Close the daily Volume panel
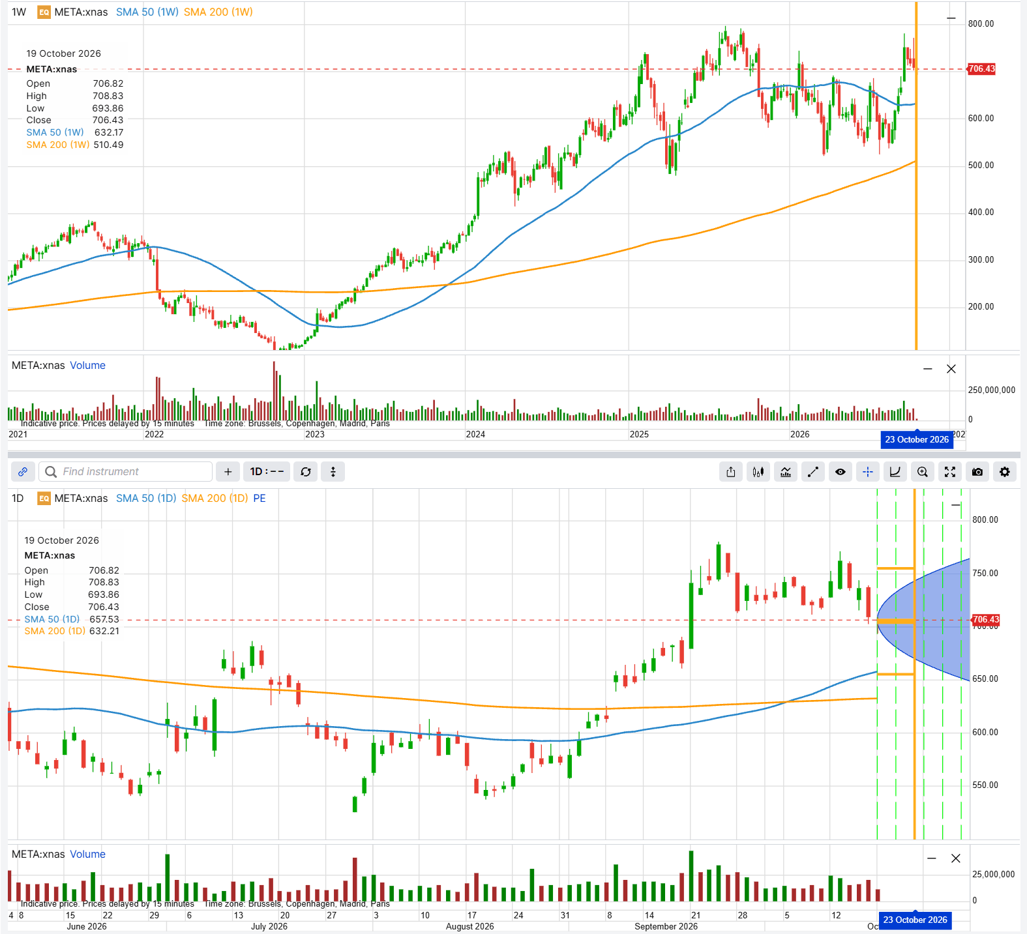 956,858
